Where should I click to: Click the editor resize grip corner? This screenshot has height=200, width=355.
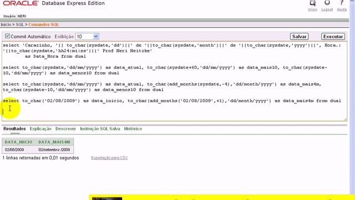345,119
